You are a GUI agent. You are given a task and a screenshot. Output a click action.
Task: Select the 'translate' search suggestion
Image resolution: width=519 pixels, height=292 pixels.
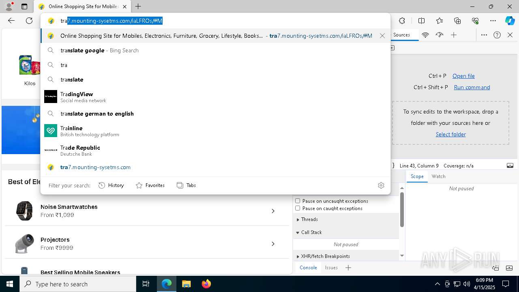pyautogui.click(x=215, y=79)
